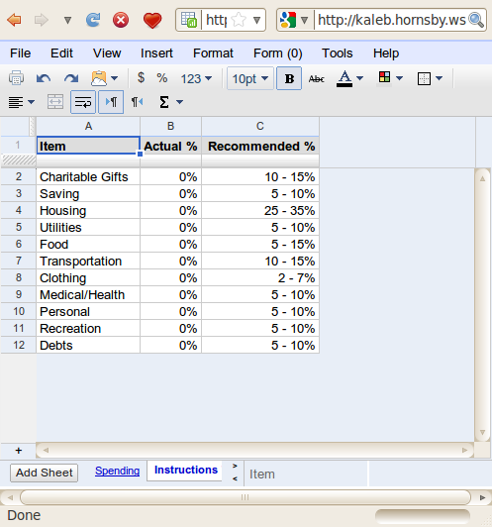Open the Help menu

pos(386,53)
